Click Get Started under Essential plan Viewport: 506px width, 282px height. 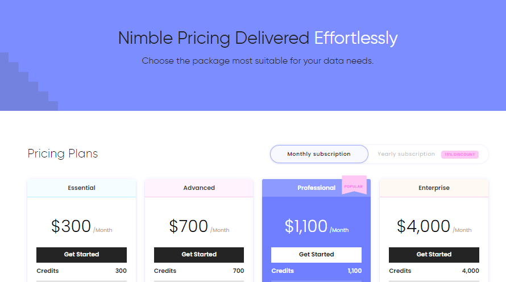click(x=81, y=255)
